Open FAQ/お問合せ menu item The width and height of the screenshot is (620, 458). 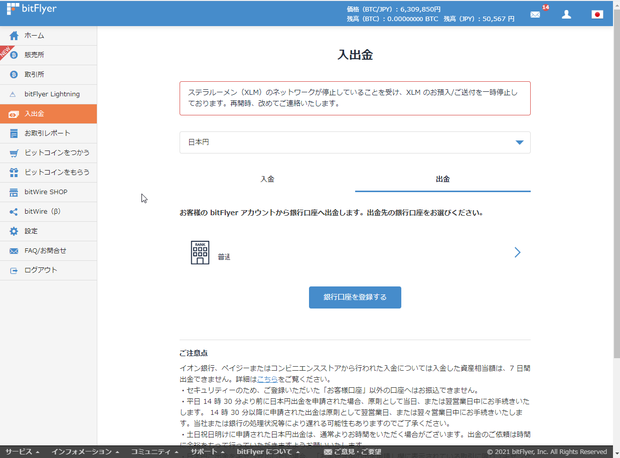48,251
